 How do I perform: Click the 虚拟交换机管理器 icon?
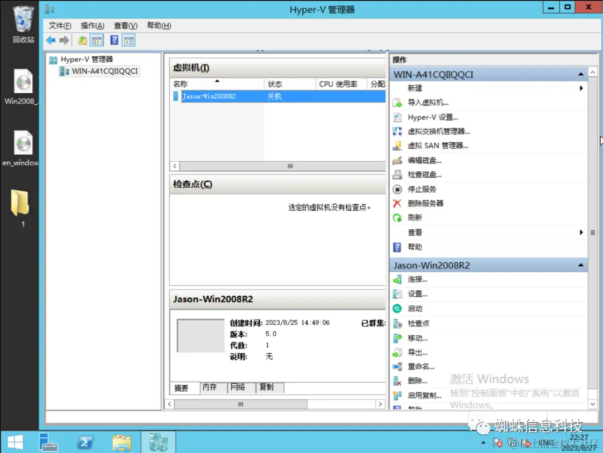tap(398, 132)
